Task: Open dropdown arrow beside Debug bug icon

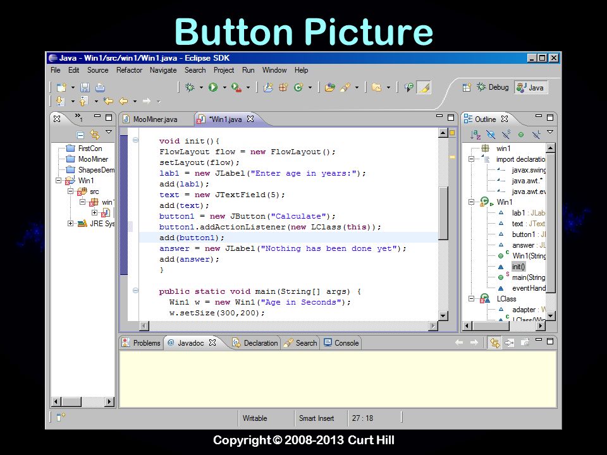Action: pos(201,88)
